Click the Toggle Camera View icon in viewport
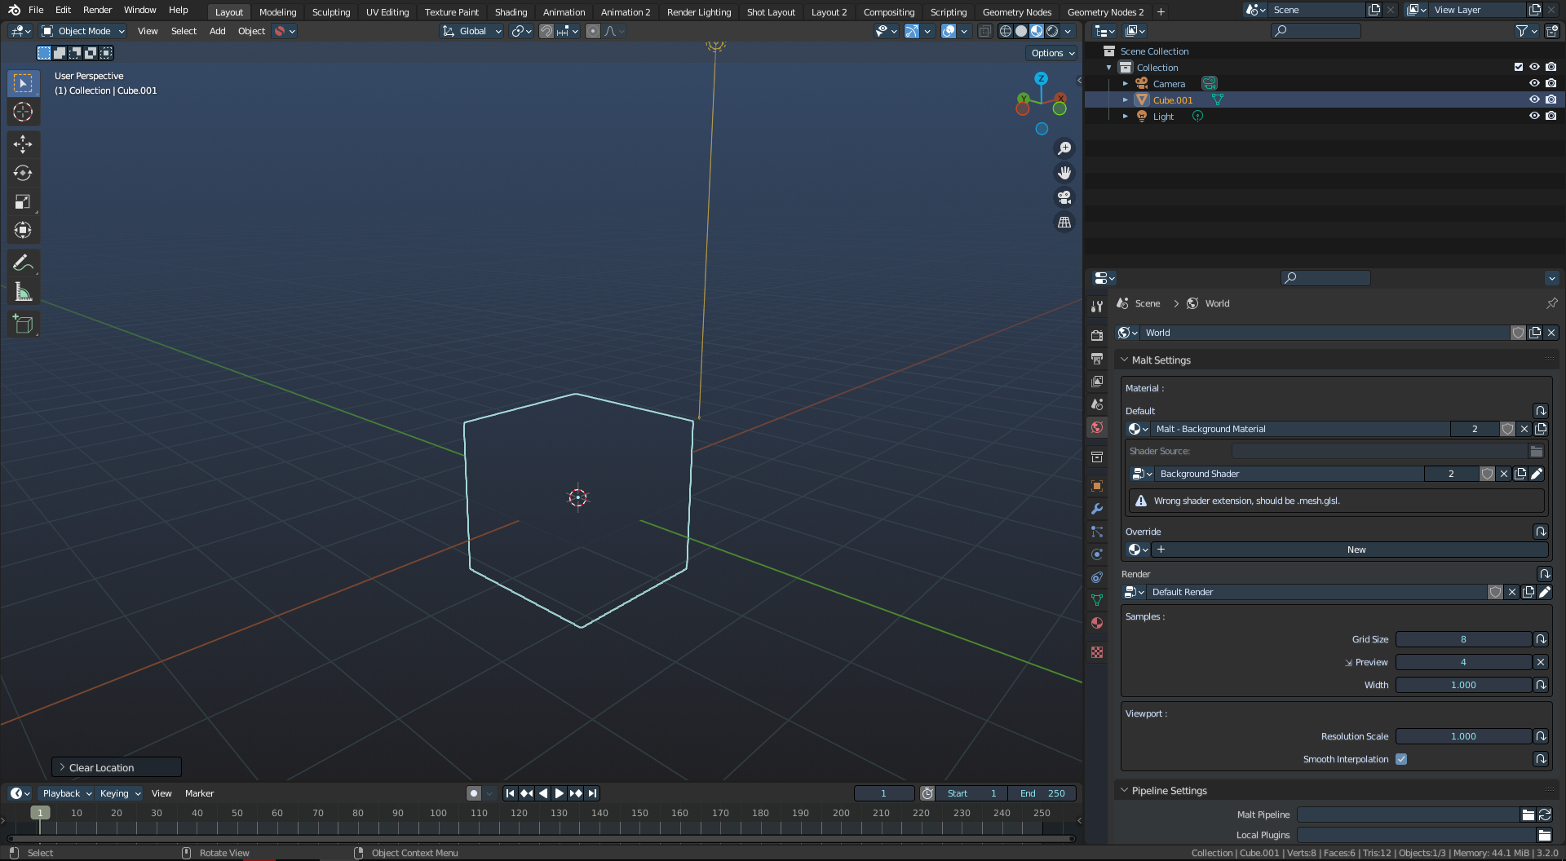This screenshot has width=1566, height=861. click(x=1064, y=197)
